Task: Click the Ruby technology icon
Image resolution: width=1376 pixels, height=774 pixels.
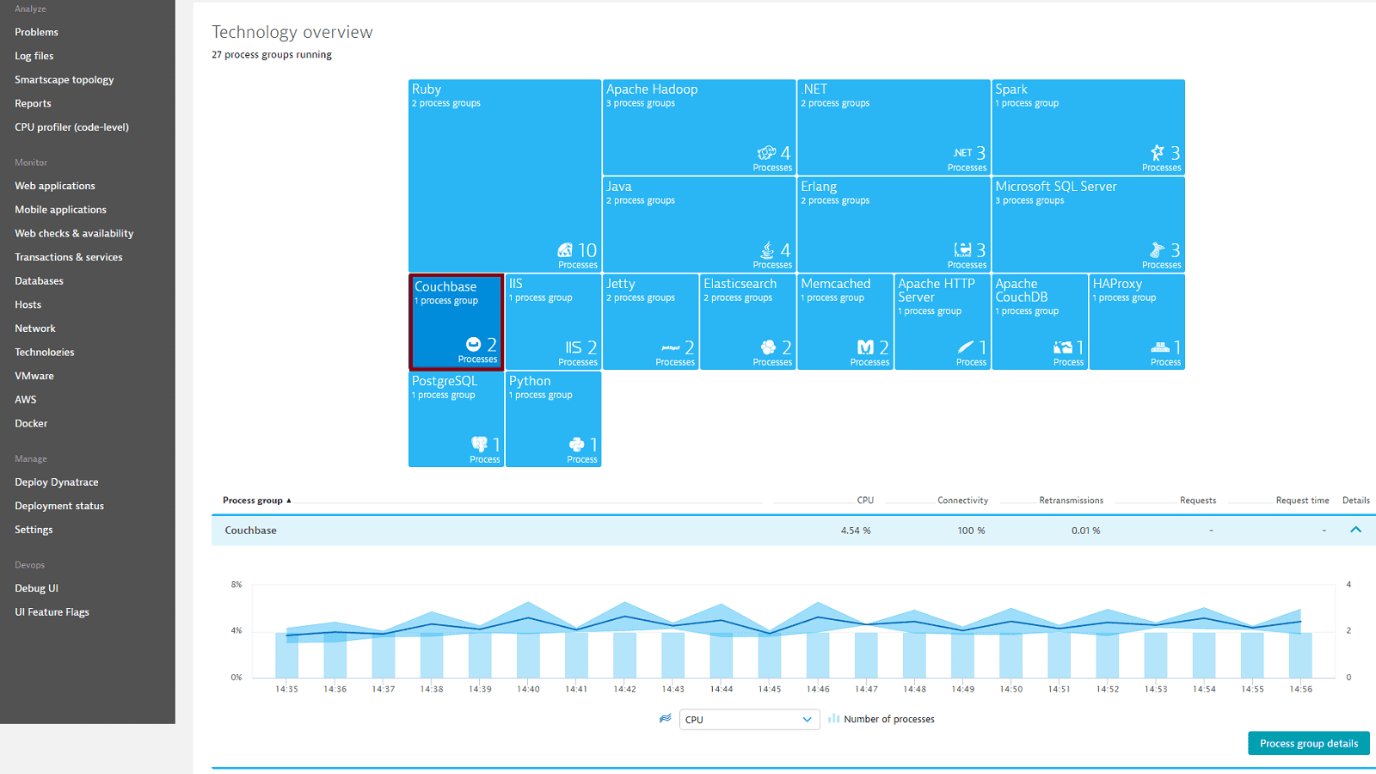Action: (x=565, y=250)
